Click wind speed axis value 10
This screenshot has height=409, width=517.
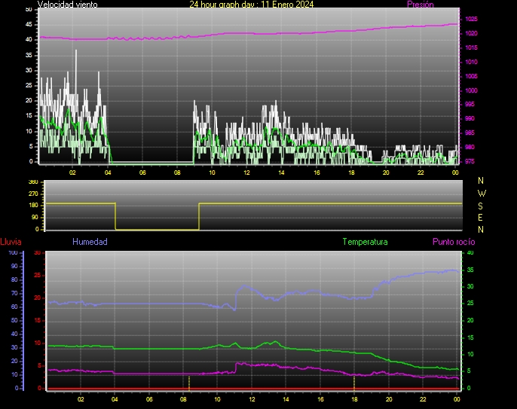[29, 131]
